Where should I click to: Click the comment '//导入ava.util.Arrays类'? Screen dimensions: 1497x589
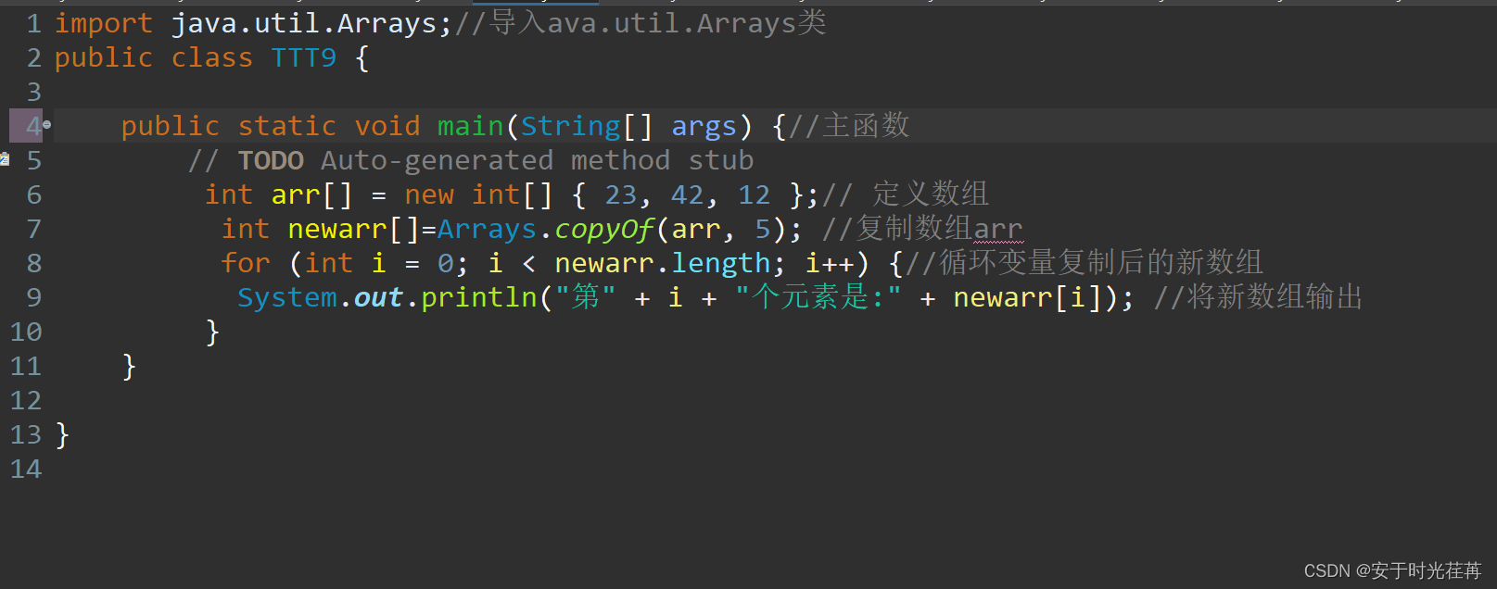[641, 23]
